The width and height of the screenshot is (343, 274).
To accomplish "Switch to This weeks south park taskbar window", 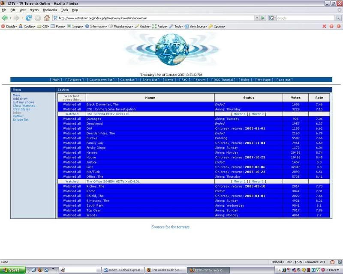I will point(166,270).
